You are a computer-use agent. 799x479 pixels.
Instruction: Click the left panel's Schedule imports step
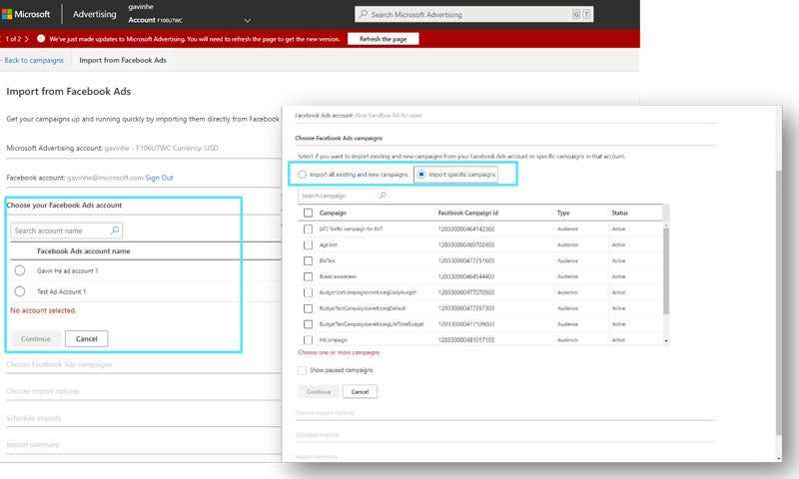point(34,418)
